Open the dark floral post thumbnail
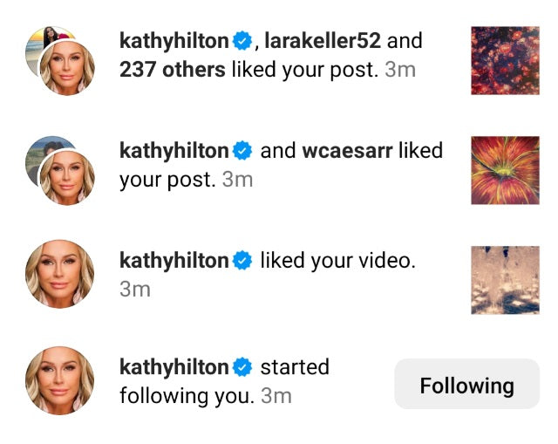The height and width of the screenshot is (444, 558). 505,60
